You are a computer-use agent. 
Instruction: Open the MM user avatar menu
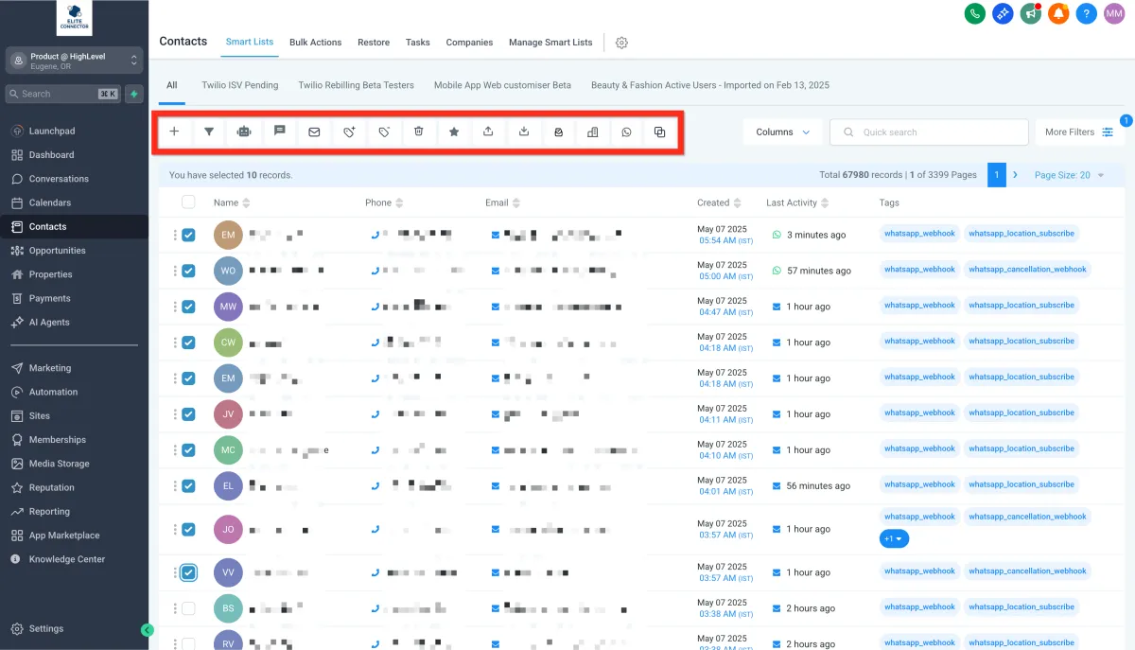coord(1114,13)
